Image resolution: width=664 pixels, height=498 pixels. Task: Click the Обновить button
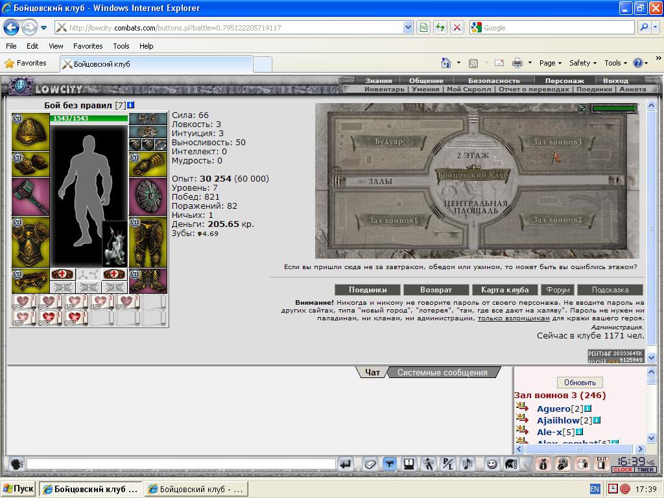point(580,383)
